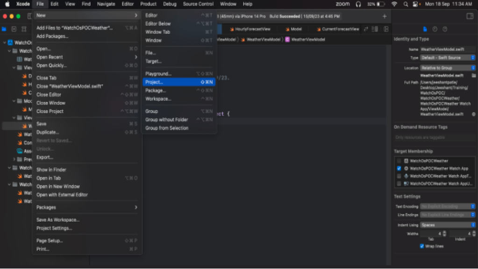The width and height of the screenshot is (478, 269).
Task: Uncheck WatchOsPOCWeather Watch App target membership
Action: click(x=399, y=168)
